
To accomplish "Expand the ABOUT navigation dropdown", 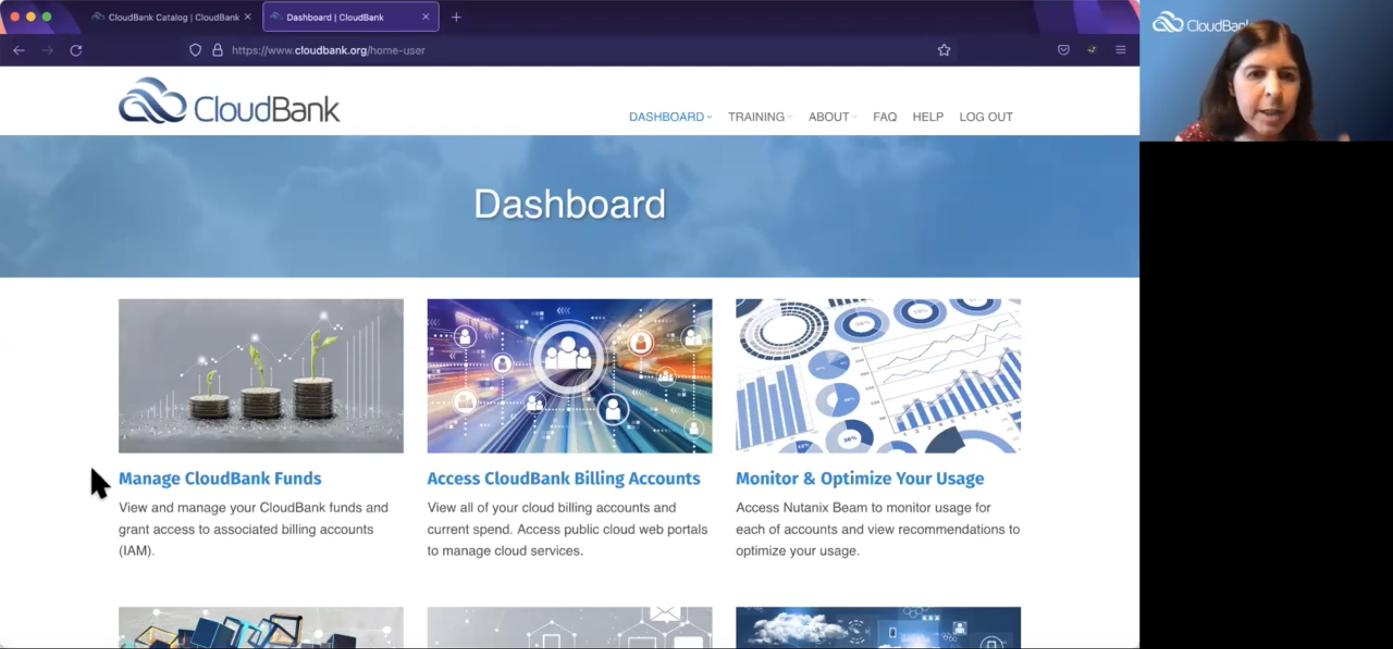I will click(x=833, y=117).
